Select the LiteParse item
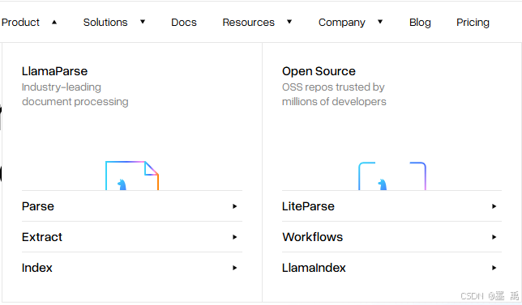Image resolution: width=522 pixels, height=305 pixels. pos(391,206)
